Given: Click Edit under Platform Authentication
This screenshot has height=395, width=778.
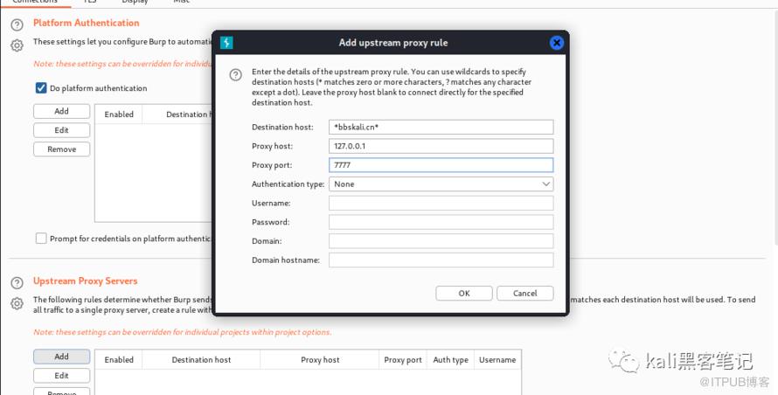Looking at the screenshot, I should pos(61,130).
